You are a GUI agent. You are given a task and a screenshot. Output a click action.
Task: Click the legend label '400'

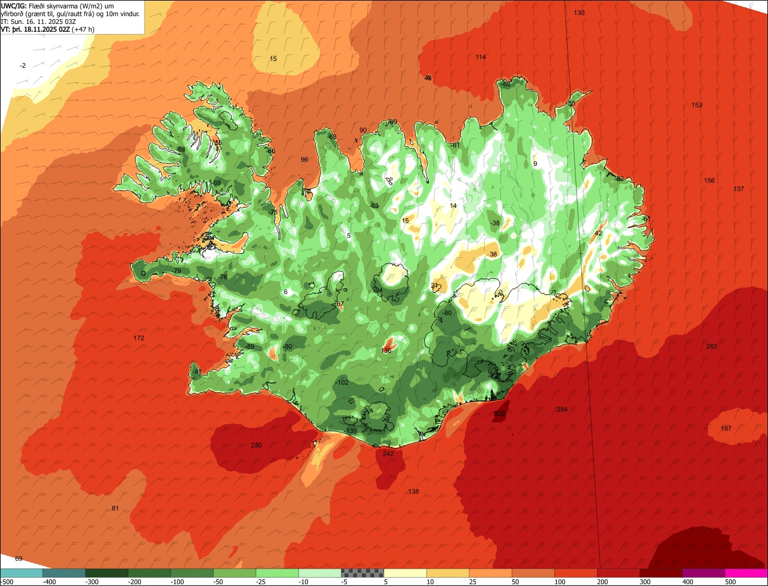[688, 581]
